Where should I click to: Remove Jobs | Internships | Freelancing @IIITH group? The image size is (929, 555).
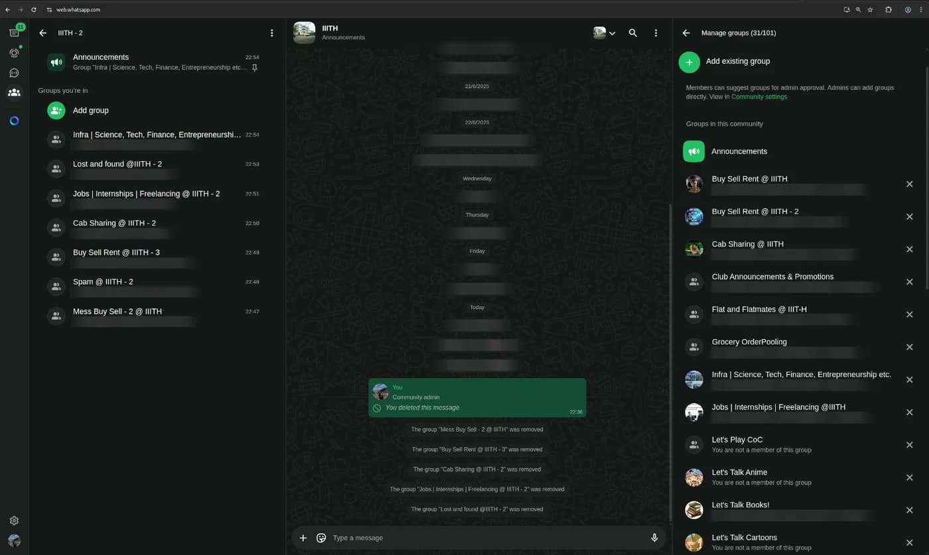910,412
